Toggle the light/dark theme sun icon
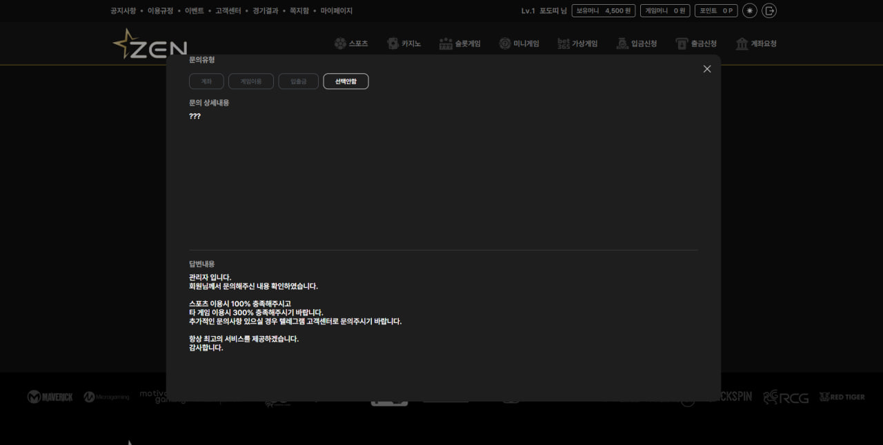 (749, 11)
